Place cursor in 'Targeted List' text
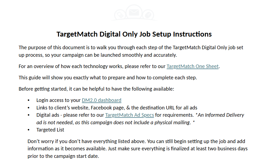This screenshot has width=268, height=160. point(50,130)
